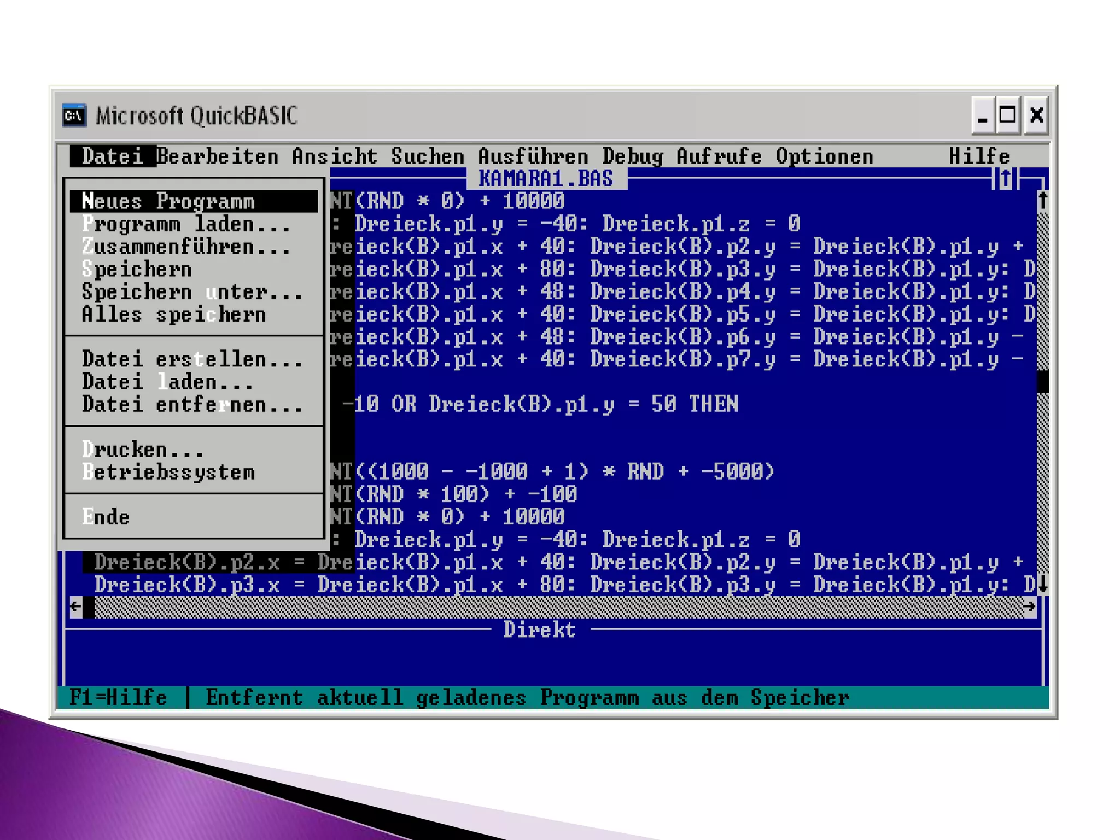
Task: Click Ende to exit QuickBASIC
Action: tap(106, 517)
